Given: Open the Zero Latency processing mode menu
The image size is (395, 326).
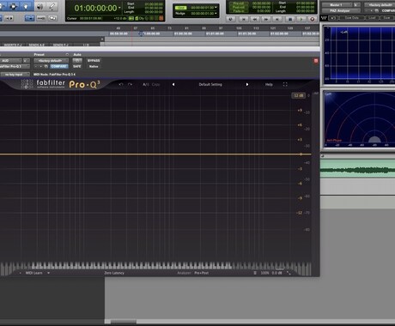Looking at the screenshot, I should pyautogui.click(x=114, y=273).
